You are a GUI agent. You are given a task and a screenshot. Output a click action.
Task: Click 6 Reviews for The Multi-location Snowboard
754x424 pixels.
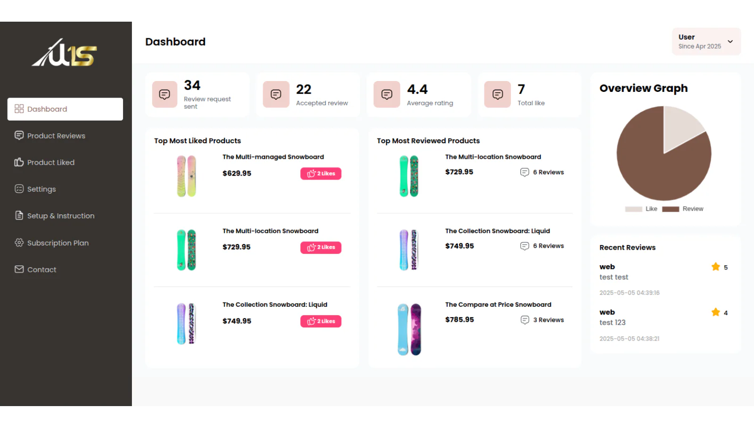(542, 172)
